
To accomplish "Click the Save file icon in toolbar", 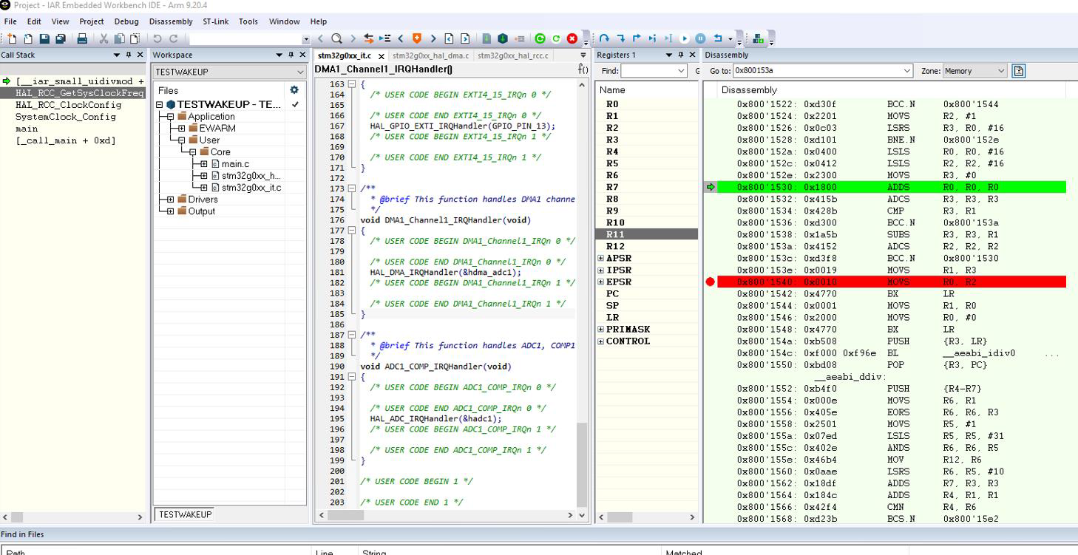I will [x=44, y=38].
